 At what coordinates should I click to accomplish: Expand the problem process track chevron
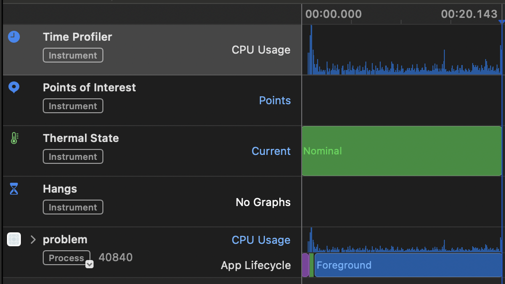coord(33,240)
